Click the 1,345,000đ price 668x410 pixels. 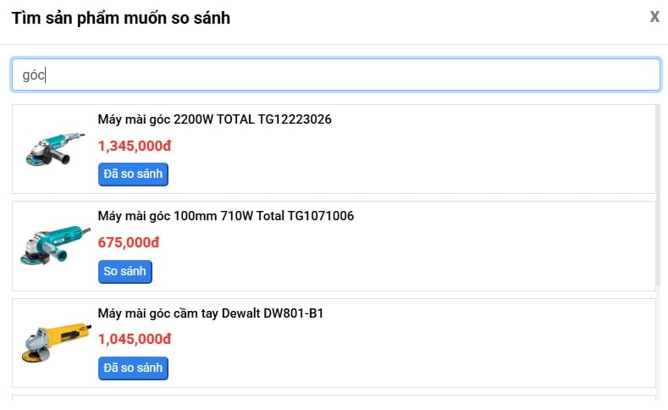pyautogui.click(x=135, y=146)
